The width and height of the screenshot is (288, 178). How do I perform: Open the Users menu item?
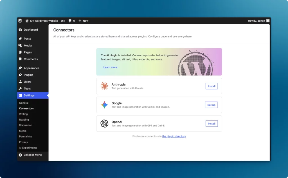pos(28,82)
